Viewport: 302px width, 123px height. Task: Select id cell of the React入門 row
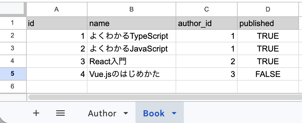pyautogui.click(x=57, y=61)
